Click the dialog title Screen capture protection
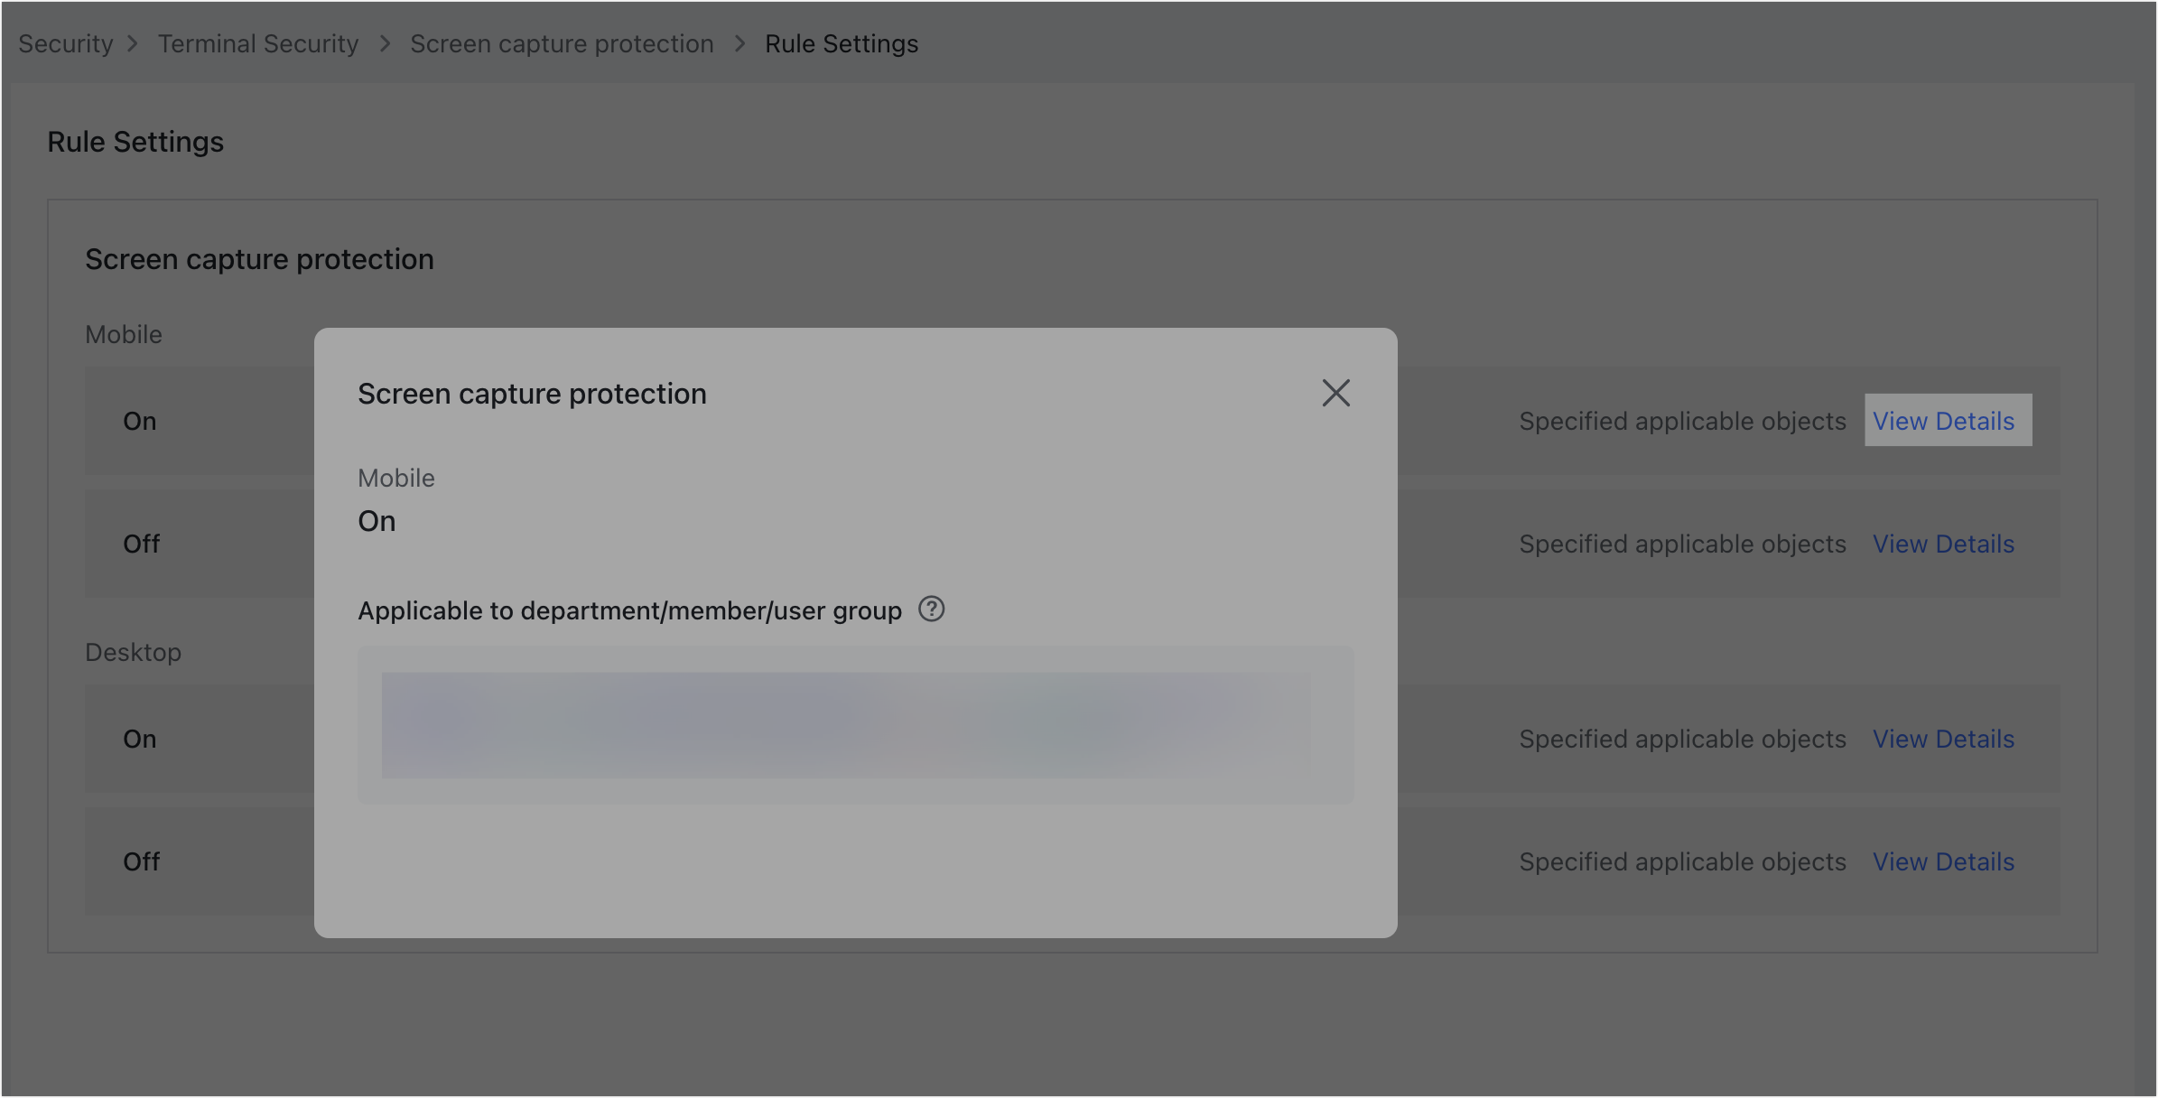 click(532, 393)
